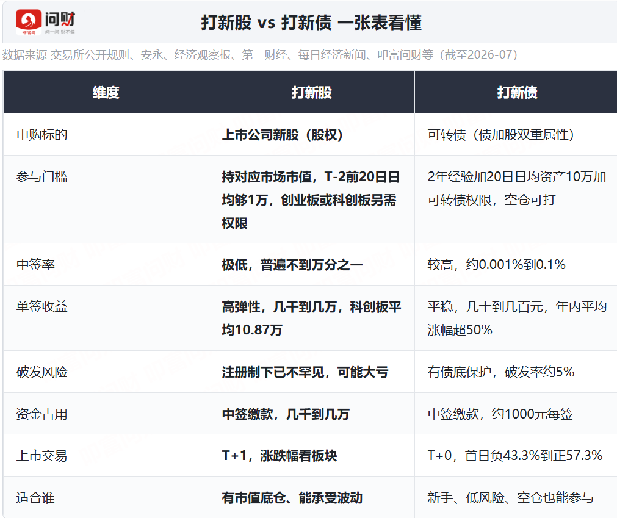Image resolution: width=617 pixels, height=518 pixels.
Task: Click cell starting with 高弹性，几千到几万
Action: [x=311, y=318]
